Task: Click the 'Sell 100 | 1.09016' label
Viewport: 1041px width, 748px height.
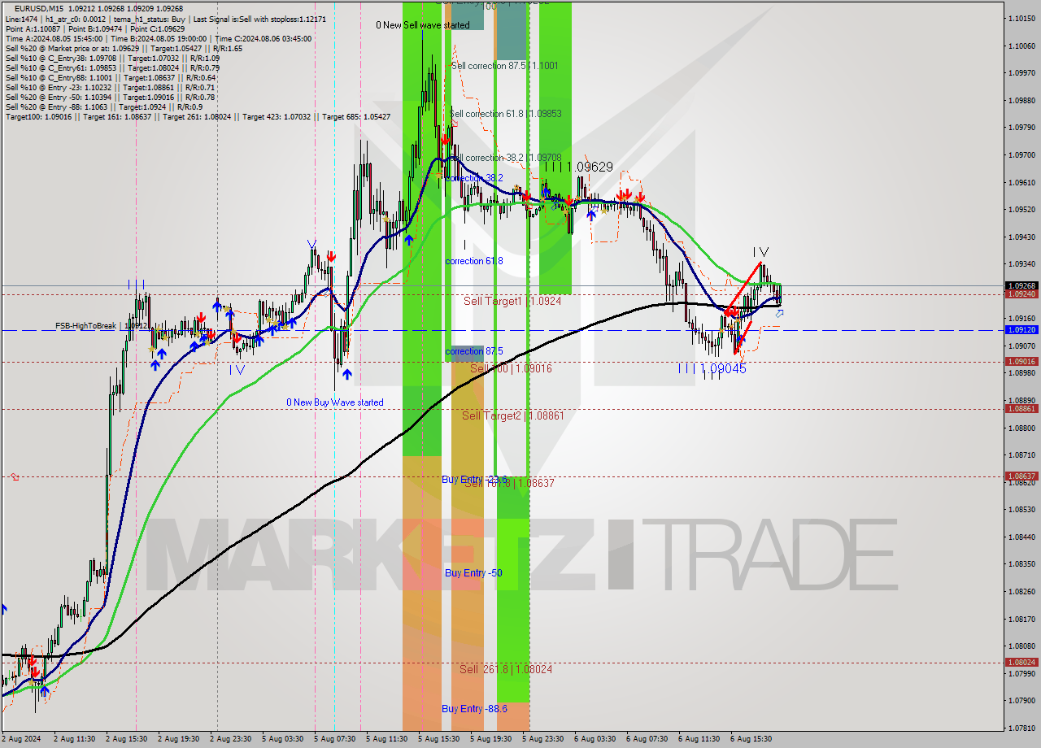Action: point(511,368)
